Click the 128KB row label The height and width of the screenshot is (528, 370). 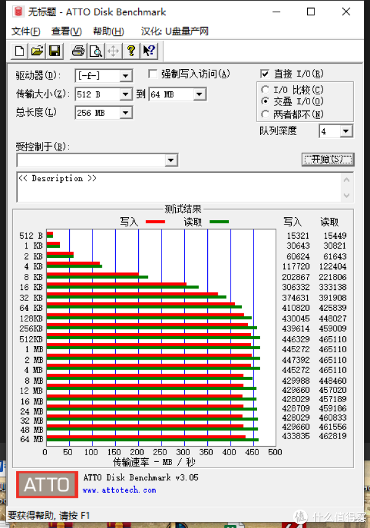pos(31,318)
